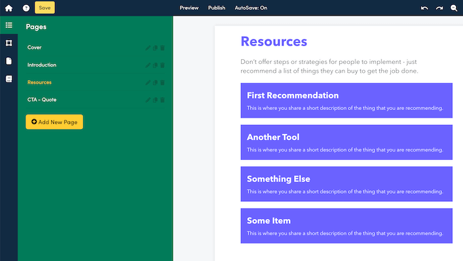Duplicate the Resources page

click(x=155, y=82)
